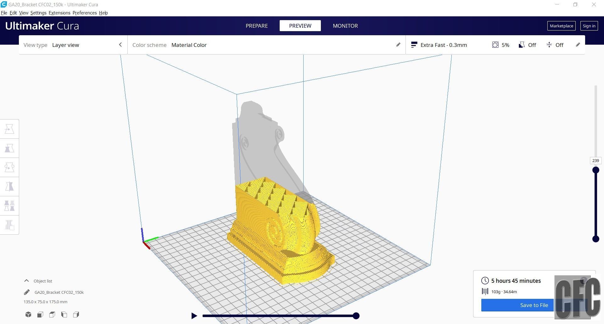Open the View menu
This screenshot has height=324, width=604.
click(x=24, y=13)
